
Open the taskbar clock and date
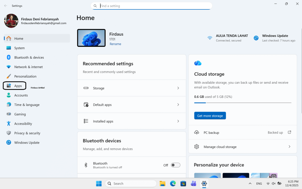[x=292, y=183]
